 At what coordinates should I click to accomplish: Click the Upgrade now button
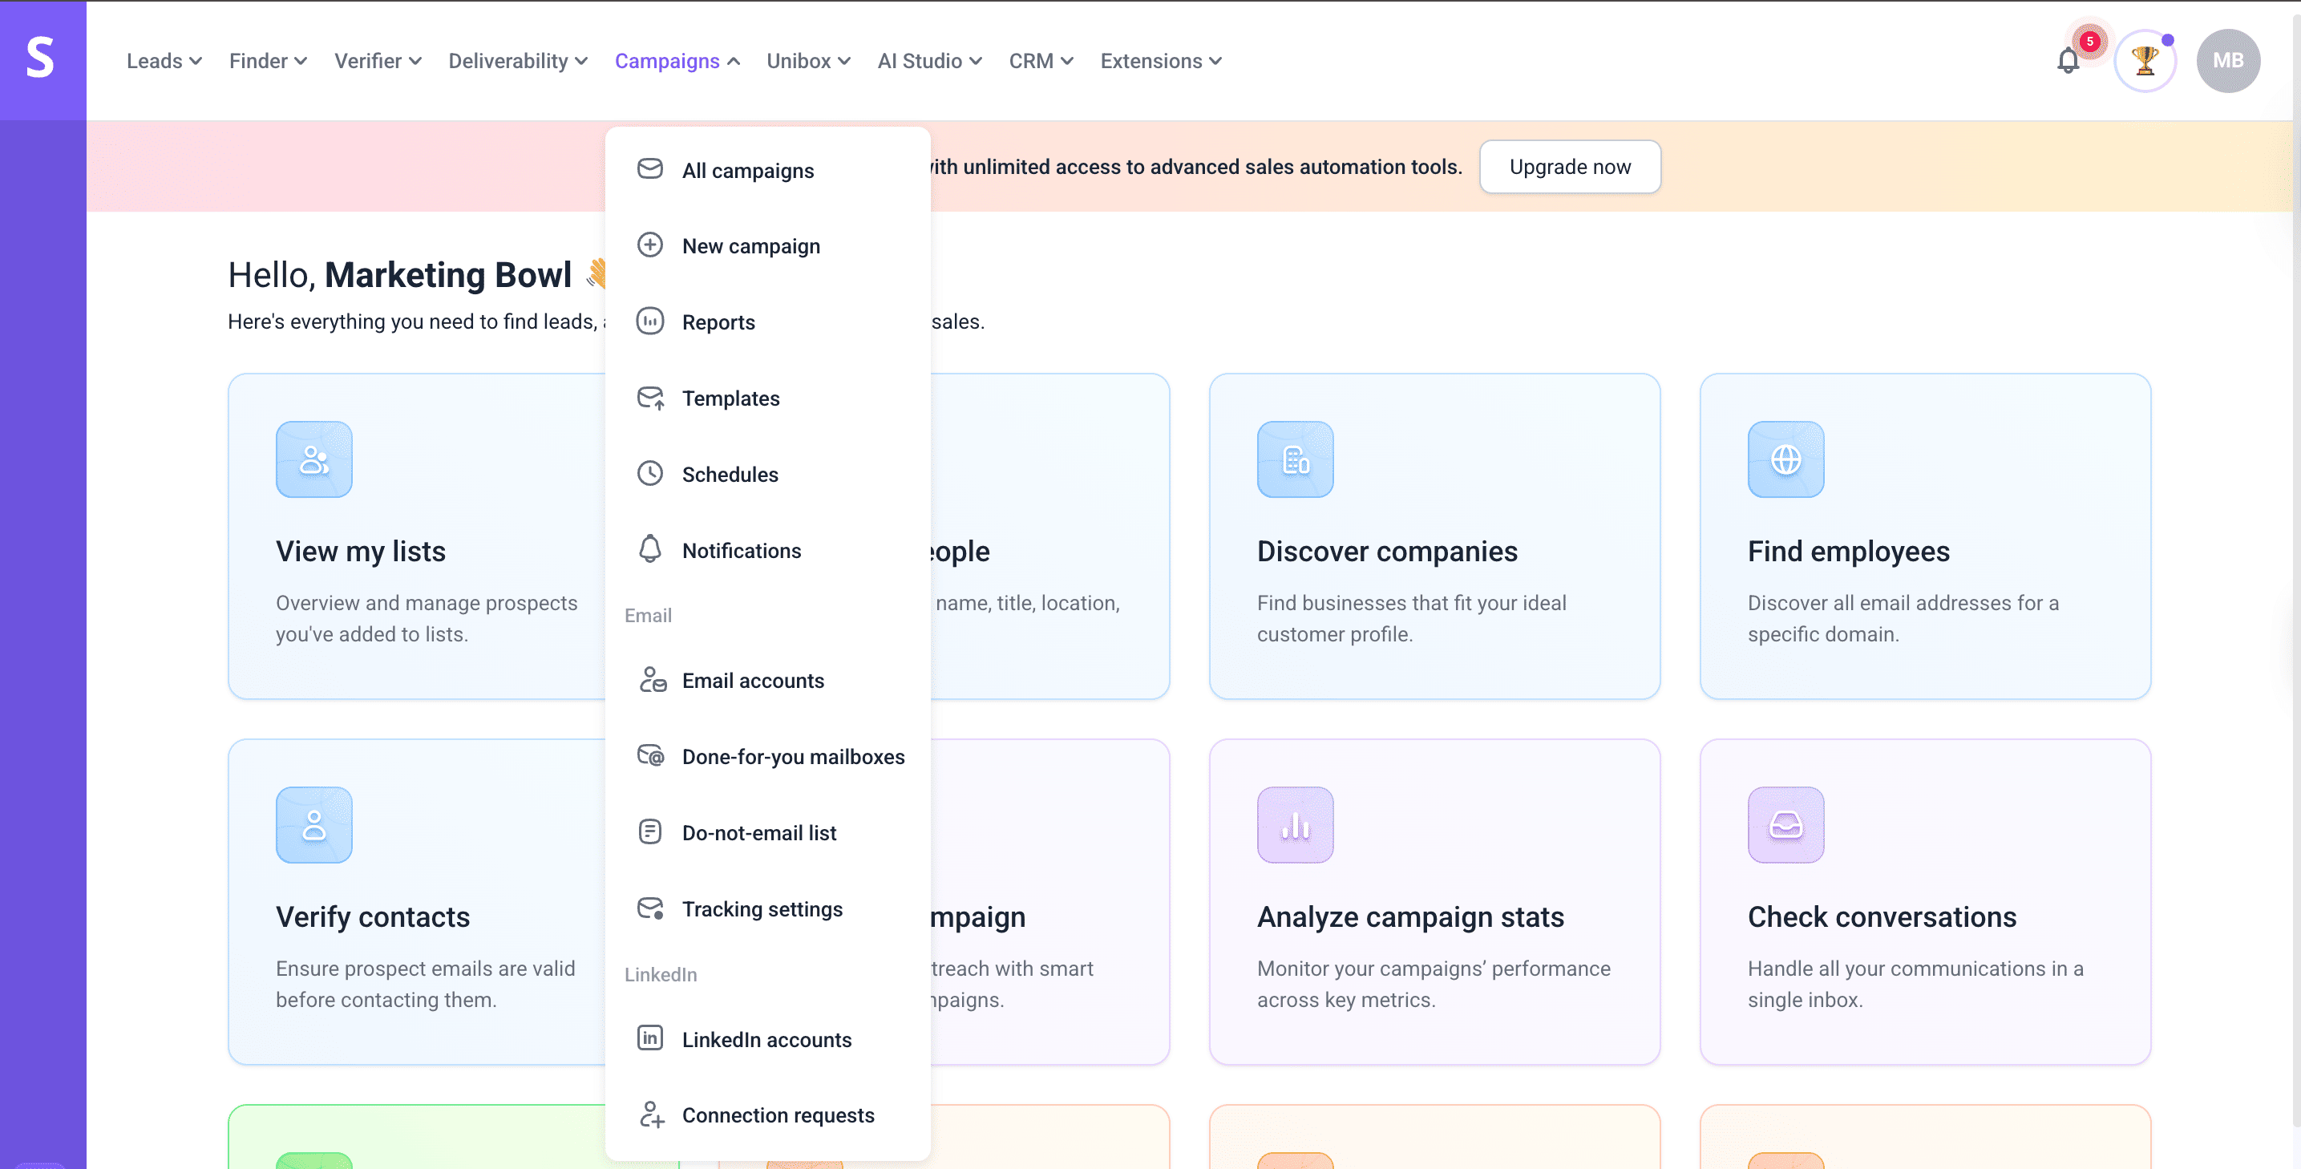(1570, 166)
